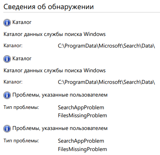The width and height of the screenshot is (160, 155).
Task: Click second "Каталог данных службы поиска Windows" line
Action: (x=54, y=70)
